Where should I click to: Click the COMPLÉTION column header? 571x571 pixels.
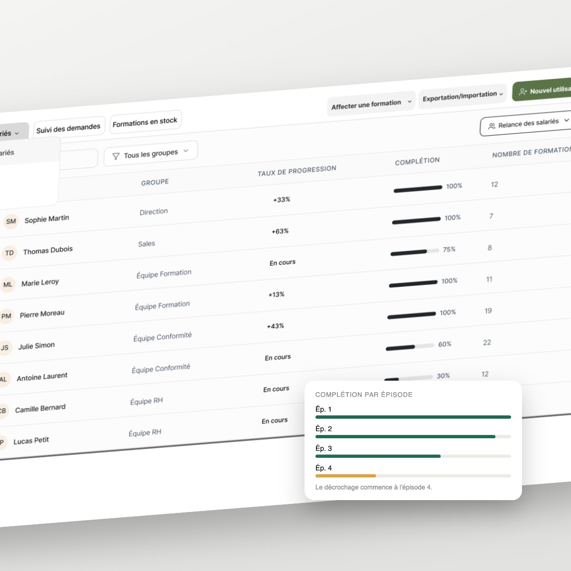(417, 161)
